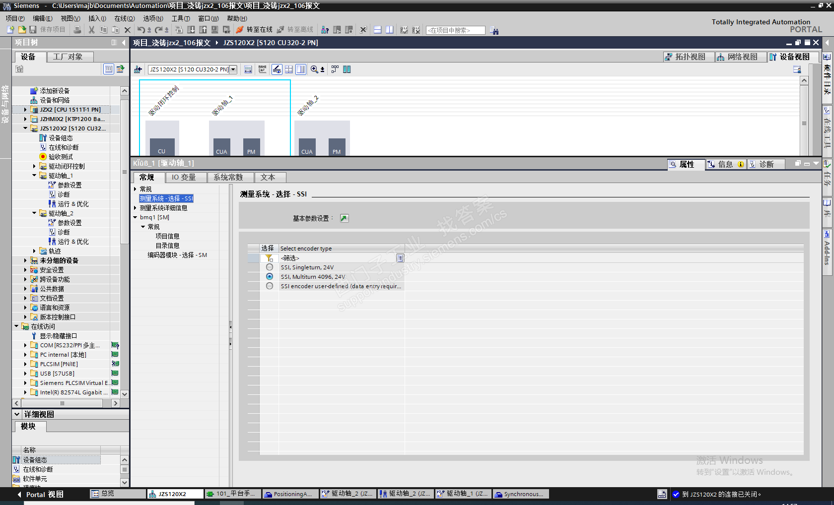Click the copy icon in toolbar
Viewport: 834px width, 505px height.
[x=103, y=30]
